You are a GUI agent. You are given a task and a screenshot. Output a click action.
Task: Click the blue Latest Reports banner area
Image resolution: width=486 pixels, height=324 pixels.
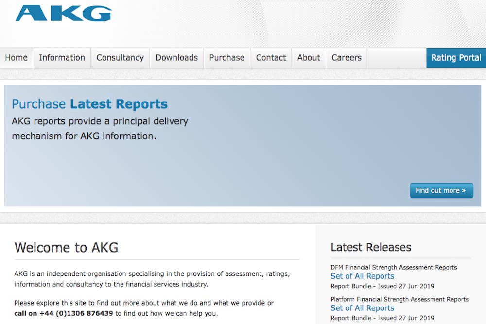coord(292,155)
